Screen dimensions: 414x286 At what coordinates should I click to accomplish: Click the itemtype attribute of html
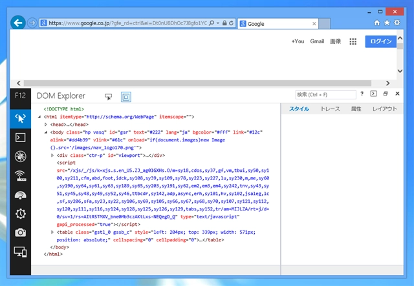(108, 117)
